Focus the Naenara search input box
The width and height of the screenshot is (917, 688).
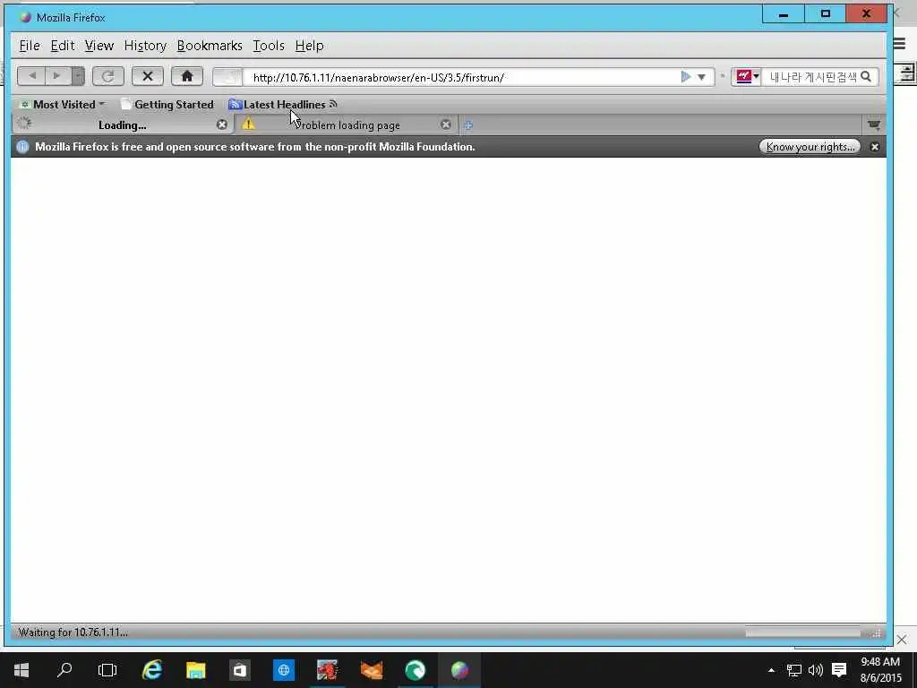pyautogui.click(x=811, y=77)
